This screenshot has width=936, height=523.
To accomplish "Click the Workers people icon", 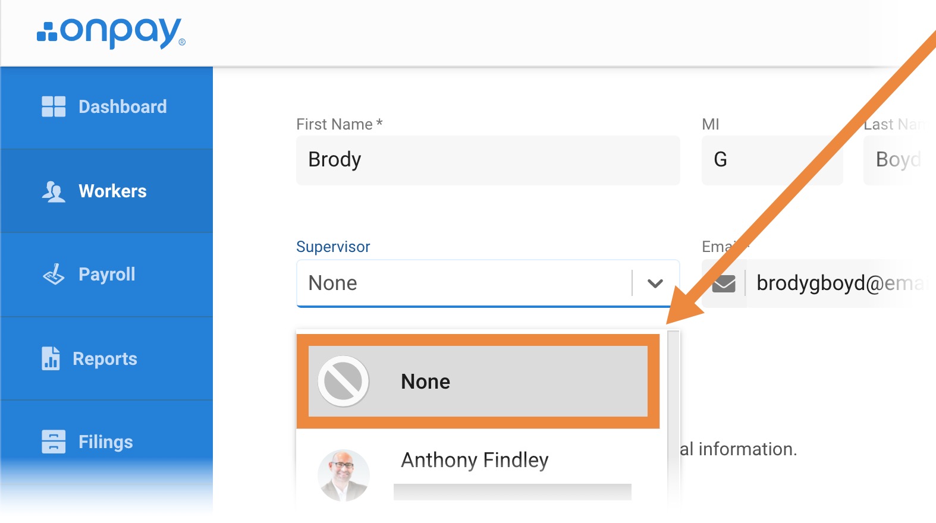I will click(x=54, y=191).
